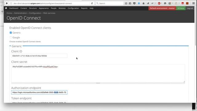Viewport: 197px width, 111px height.
Task: Click the Home breadcrumb link
Action: 9,13
